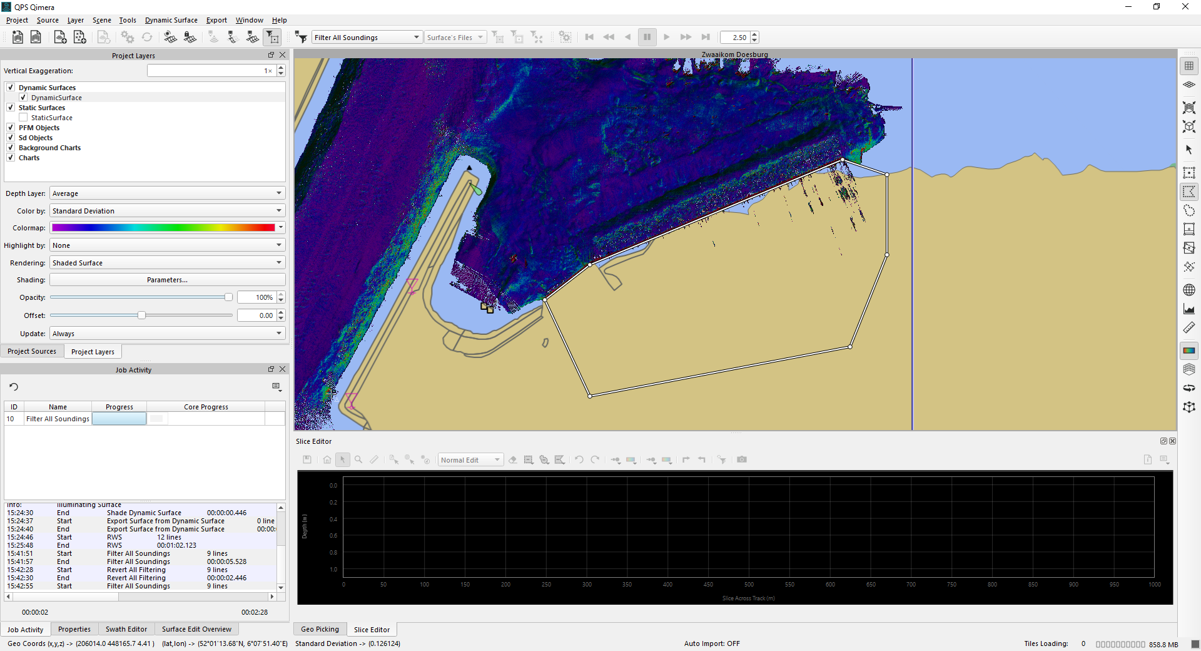Switch to the Swath Editor tab

pyautogui.click(x=126, y=629)
